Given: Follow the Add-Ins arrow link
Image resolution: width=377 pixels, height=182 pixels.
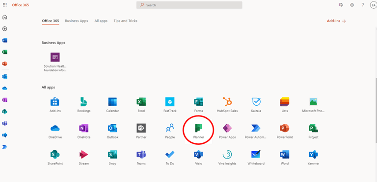Looking at the screenshot, I should pyautogui.click(x=336, y=21).
